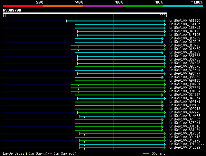Click the yellow query-gap legend symbol
The height and width of the screenshot is (156, 206).
26,154
